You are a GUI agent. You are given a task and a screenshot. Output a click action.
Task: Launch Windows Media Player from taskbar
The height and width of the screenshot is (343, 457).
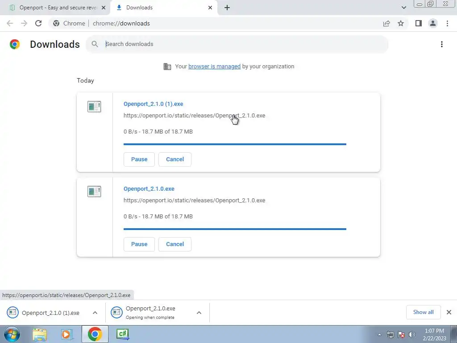click(x=66, y=334)
